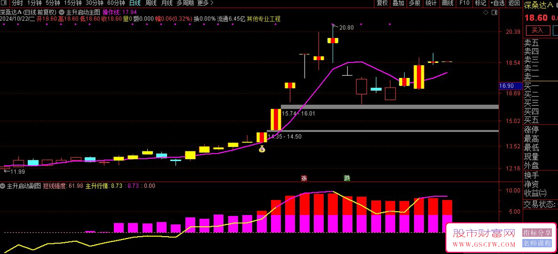Click the 返回 back button
This screenshot has height=254, width=558.
[514, 3]
